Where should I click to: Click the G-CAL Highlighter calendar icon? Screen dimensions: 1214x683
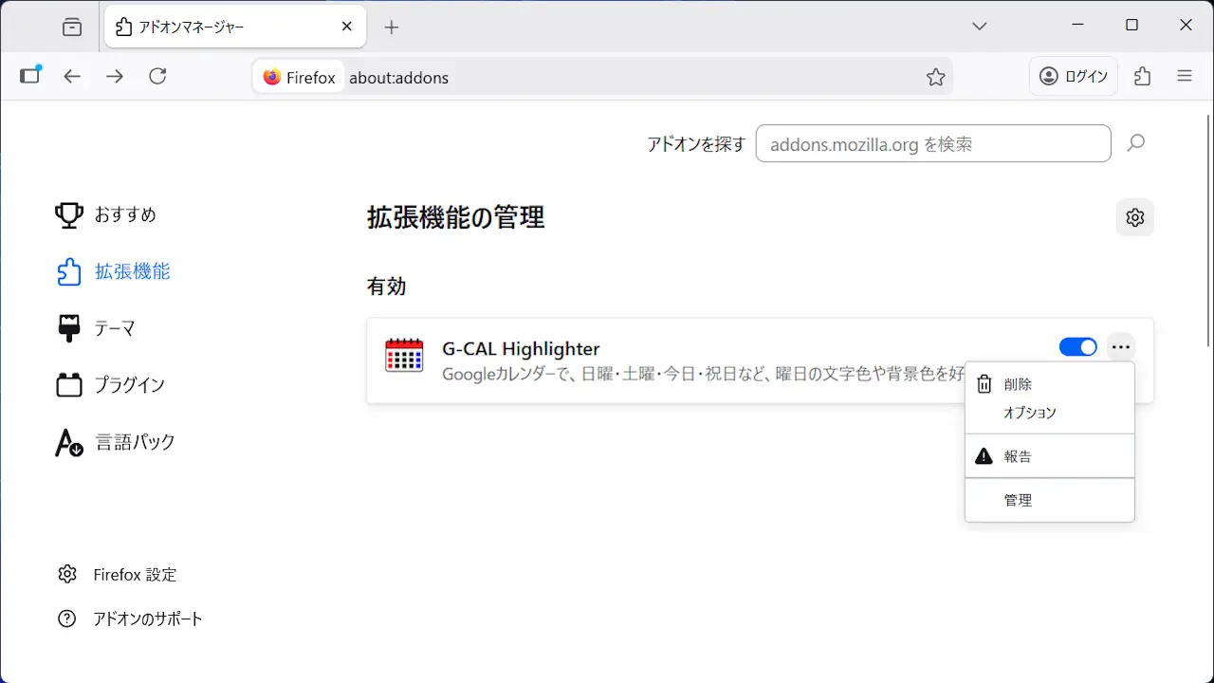point(404,356)
